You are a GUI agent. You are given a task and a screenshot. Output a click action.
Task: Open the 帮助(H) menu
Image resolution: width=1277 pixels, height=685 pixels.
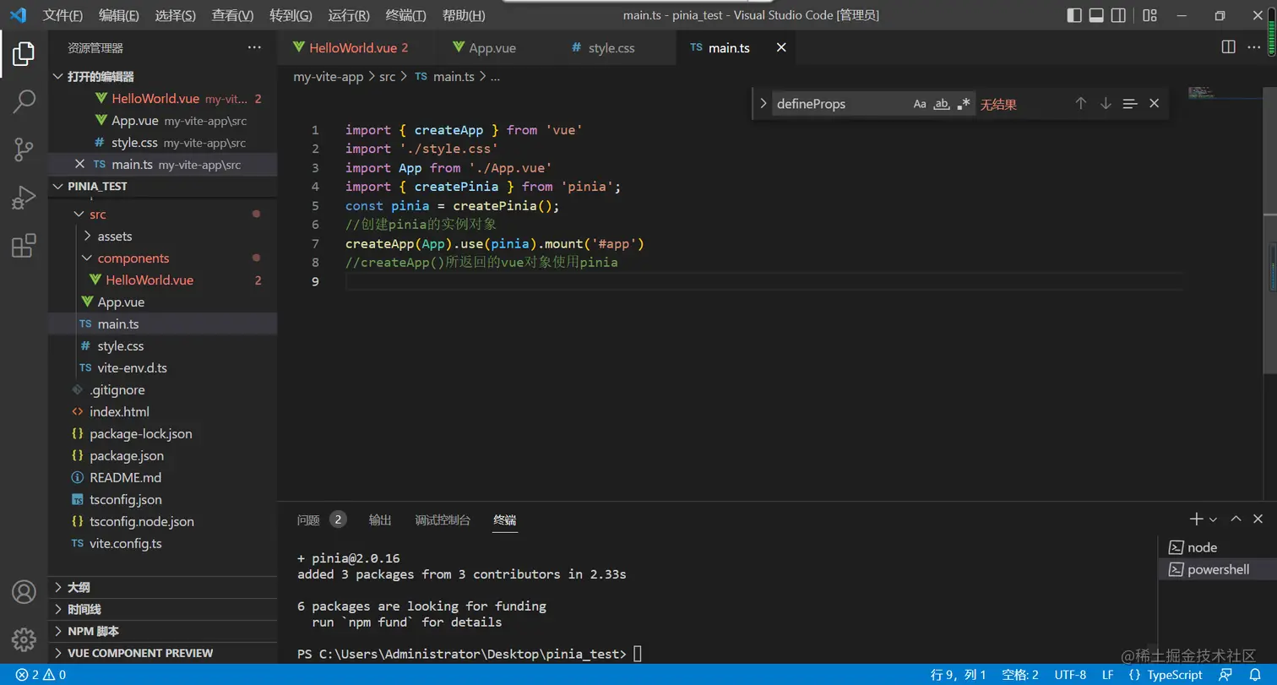point(464,15)
